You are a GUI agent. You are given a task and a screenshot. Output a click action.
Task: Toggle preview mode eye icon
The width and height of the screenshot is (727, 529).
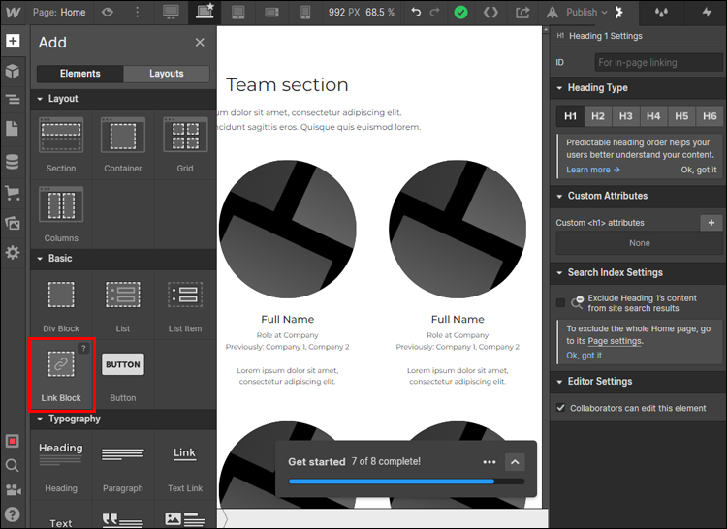108,13
